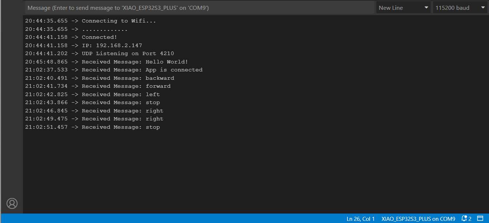Click the serial message input field
Screen dimensions: 489x223
click(199, 8)
